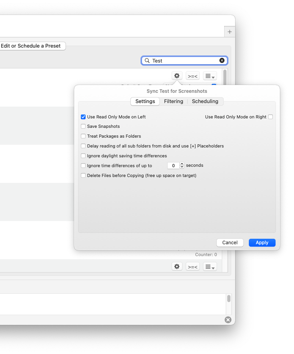Viewport: 294px width, 354px height.
Task: Enable the Save Snapshots checkbox
Action: click(x=83, y=126)
